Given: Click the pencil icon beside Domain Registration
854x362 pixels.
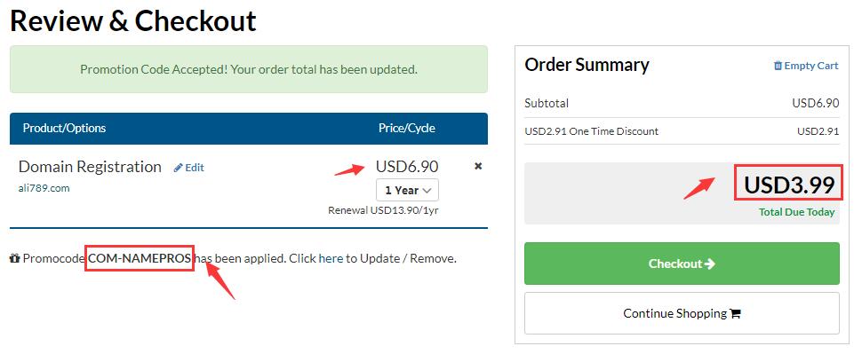Looking at the screenshot, I should pyautogui.click(x=179, y=168).
